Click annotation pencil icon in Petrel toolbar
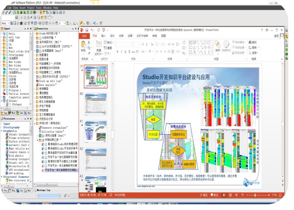Image resolution: width=294 pixels, height=210 pixels. [x=81, y=23]
